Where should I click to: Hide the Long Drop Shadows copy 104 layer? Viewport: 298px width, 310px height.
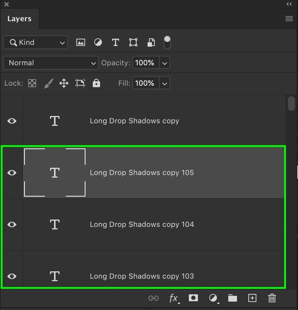coord(12,224)
